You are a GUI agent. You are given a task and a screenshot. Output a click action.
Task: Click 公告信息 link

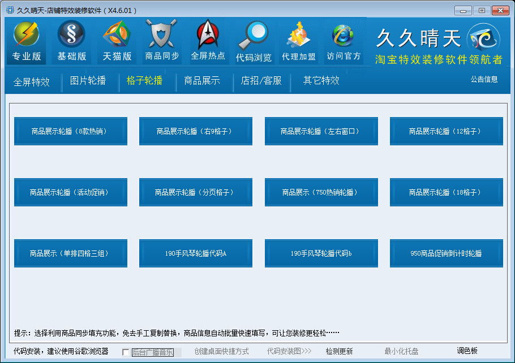tap(484, 80)
